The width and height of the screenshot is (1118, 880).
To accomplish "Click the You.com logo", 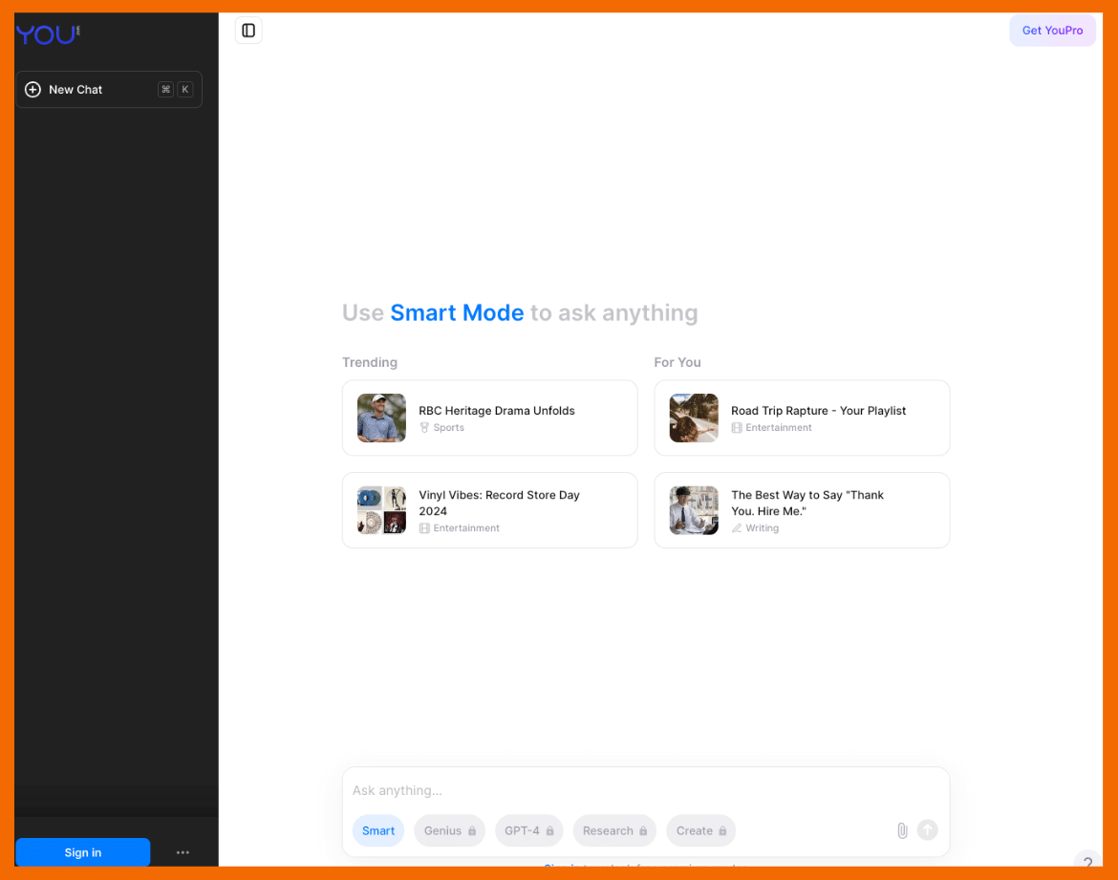I will click(x=47, y=34).
